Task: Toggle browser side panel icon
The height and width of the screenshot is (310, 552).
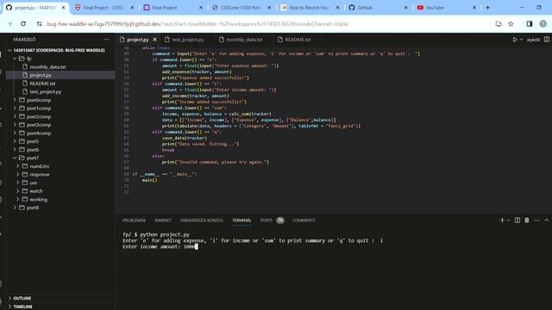Action: [x=529, y=24]
